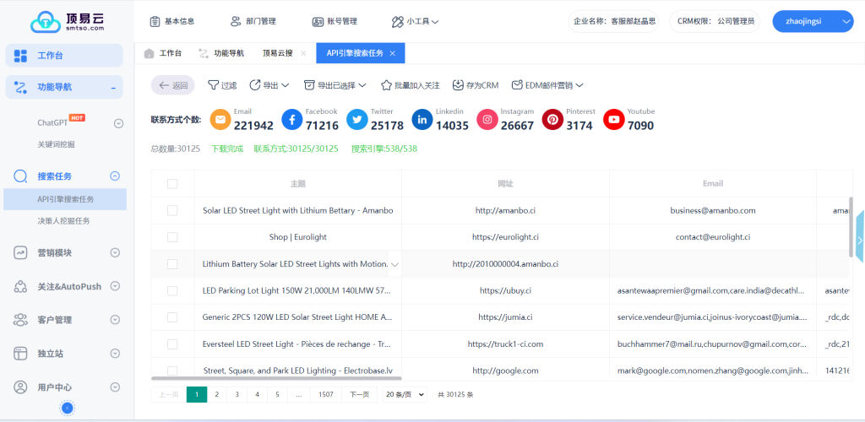The width and height of the screenshot is (865, 422).
Task: Go to 下一页 next page
Action: pyautogui.click(x=359, y=394)
